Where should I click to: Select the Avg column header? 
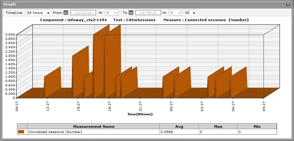[x=179, y=127]
